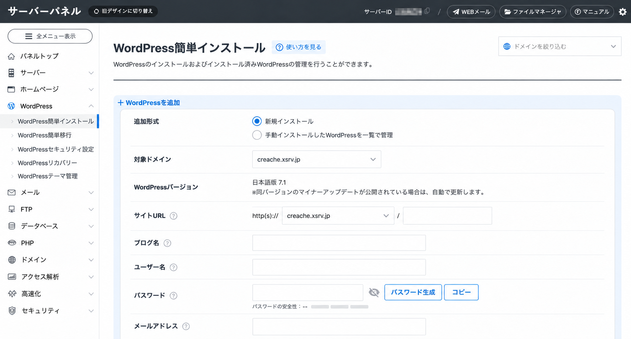Expand the sidebar ドメイン menu chevron
The image size is (631, 339).
[x=91, y=260]
